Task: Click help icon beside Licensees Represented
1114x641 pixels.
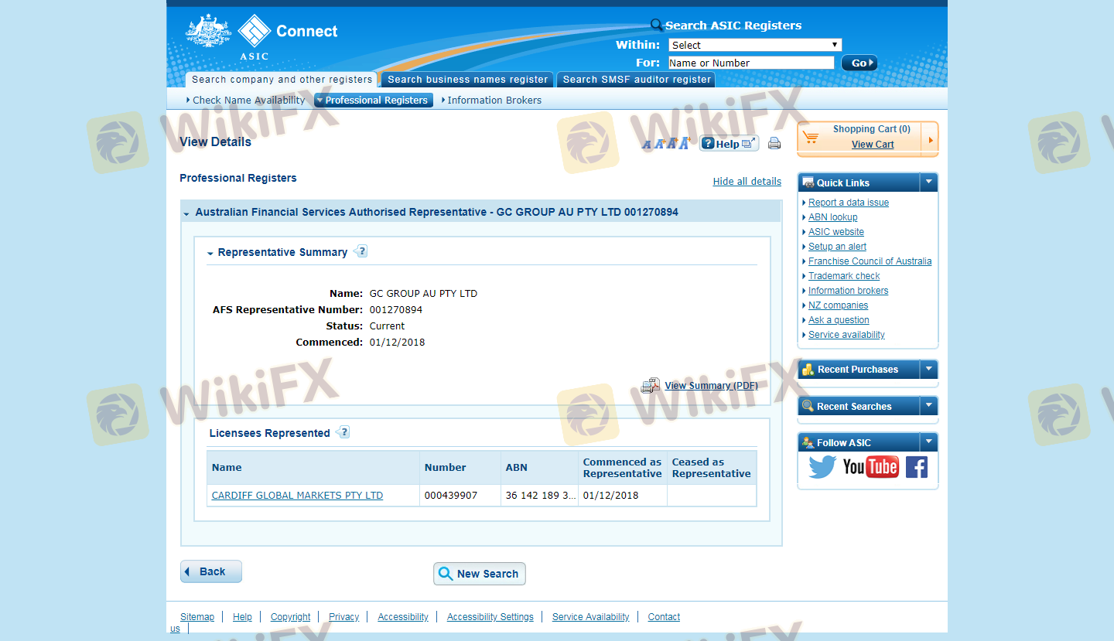Action: click(x=343, y=432)
